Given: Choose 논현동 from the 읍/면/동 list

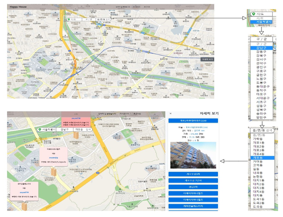Looking at the screenshot, I should tap(262, 177).
